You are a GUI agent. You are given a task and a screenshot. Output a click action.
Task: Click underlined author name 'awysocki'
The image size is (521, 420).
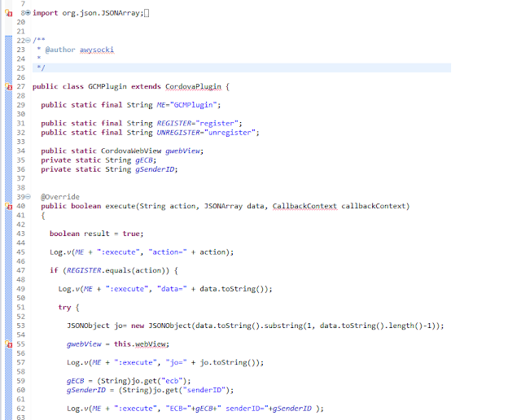[x=97, y=50]
